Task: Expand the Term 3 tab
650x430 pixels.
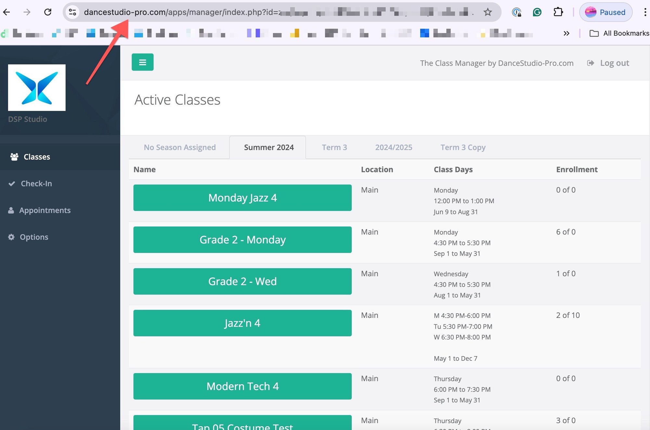Action: point(335,147)
